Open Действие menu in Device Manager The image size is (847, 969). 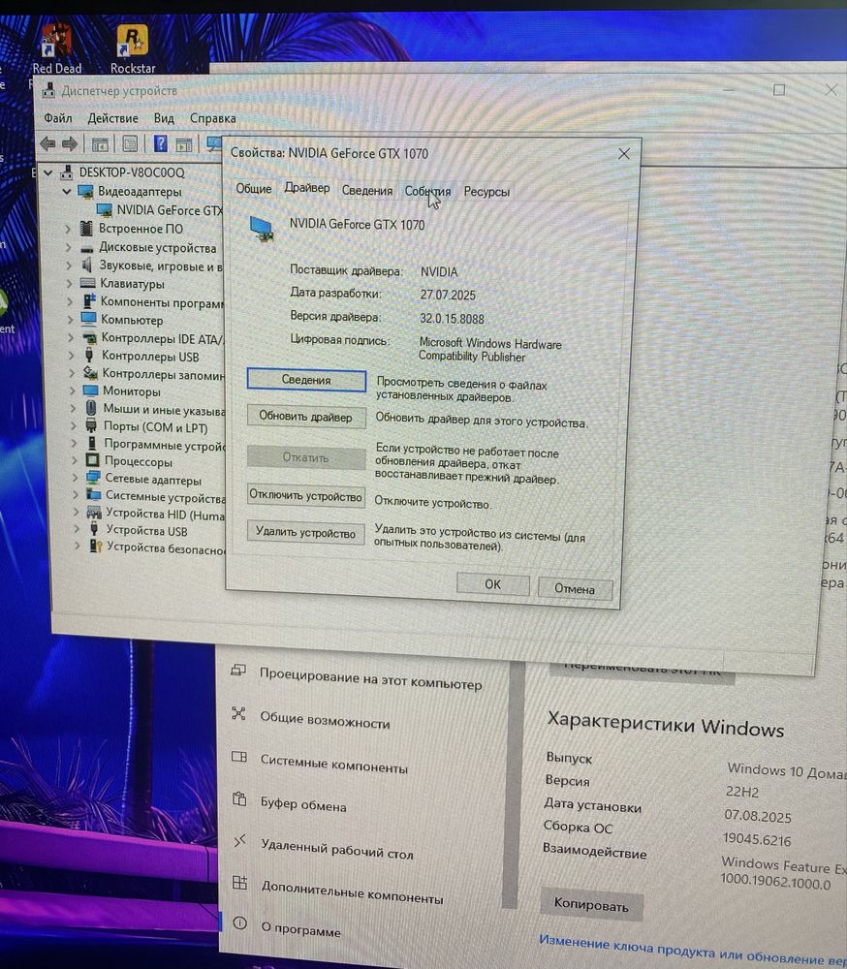(x=112, y=118)
